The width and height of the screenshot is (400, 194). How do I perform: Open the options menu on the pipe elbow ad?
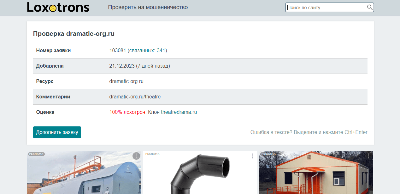(x=252, y=156)
